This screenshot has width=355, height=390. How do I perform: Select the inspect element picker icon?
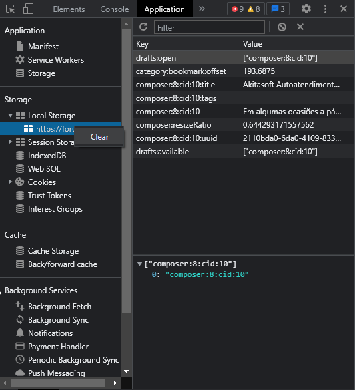pos(10,9)
